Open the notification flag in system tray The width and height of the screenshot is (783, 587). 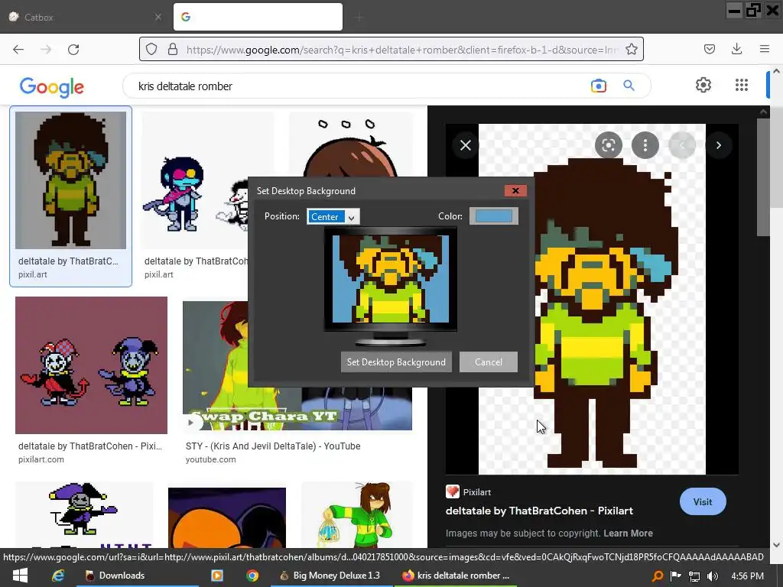[675, 576]
